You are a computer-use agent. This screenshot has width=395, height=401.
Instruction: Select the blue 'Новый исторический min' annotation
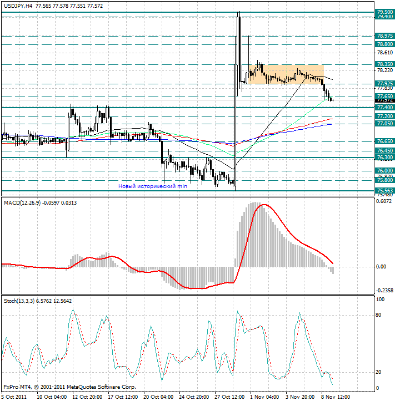click(x=153, y=186)
